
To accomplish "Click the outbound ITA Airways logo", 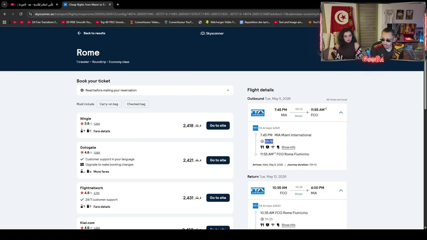I will click(x=258, y=113).
